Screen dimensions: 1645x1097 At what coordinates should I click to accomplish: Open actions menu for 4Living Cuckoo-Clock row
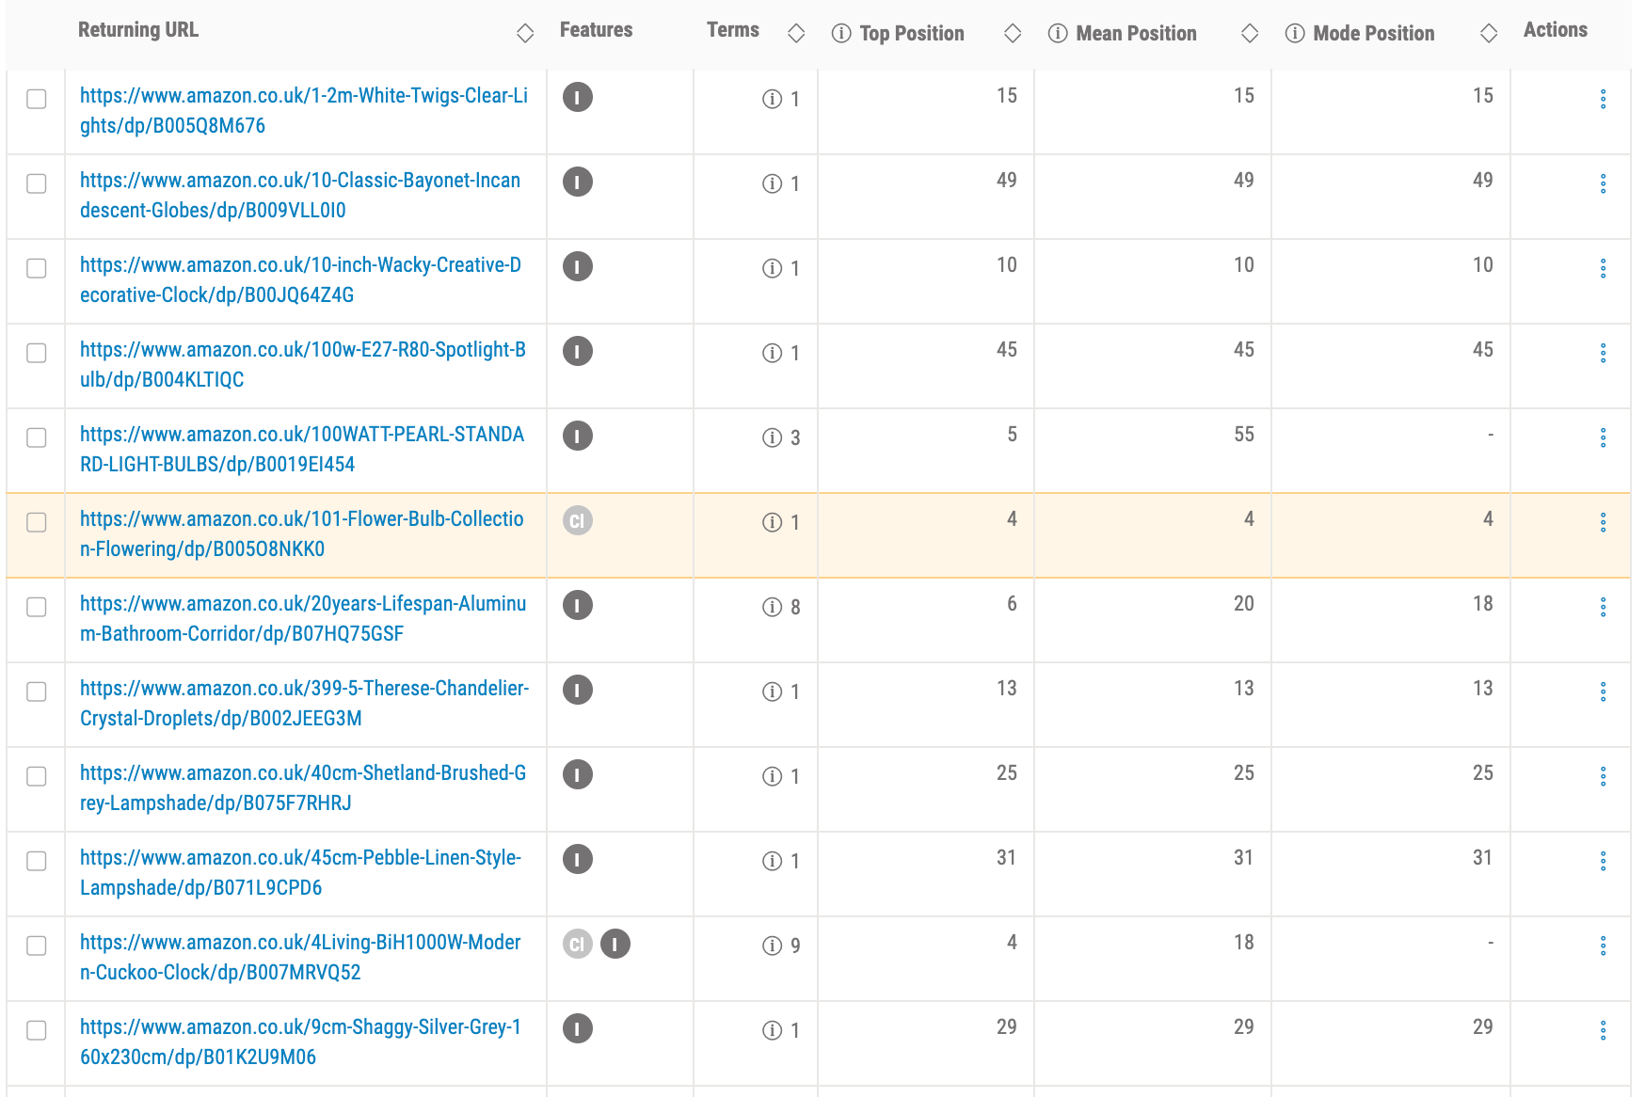1603,946
